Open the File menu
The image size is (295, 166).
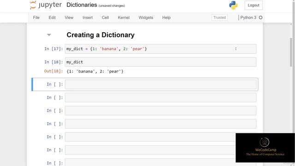[36, 18]
